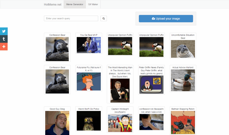229x135 pixels.
Task: Click the 'Futurama Fry (Not sure if X, or Y)' title
Action: (x=89, y=69)
